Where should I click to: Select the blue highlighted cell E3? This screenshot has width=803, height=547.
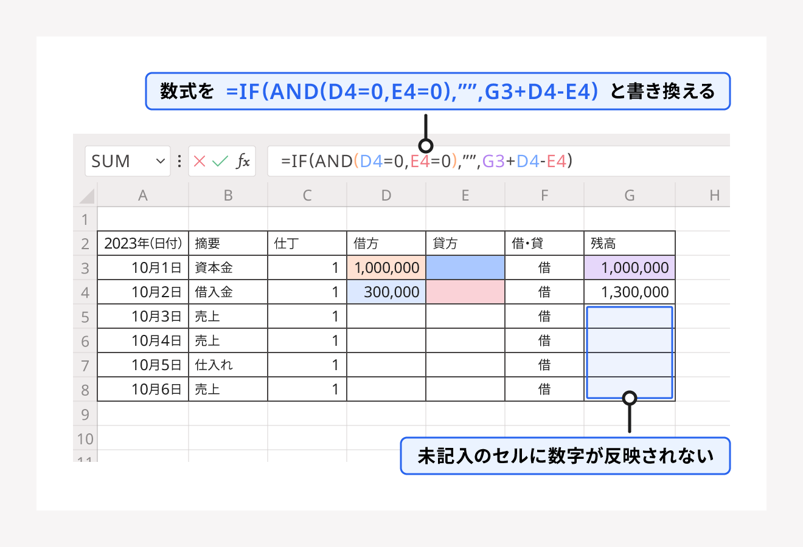tap(465, 267)
